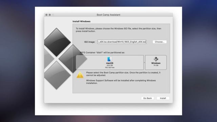
Task: Click the 'Boot Camp Assistant' window title
Action: pyautogui.click(x=108, y=15)
